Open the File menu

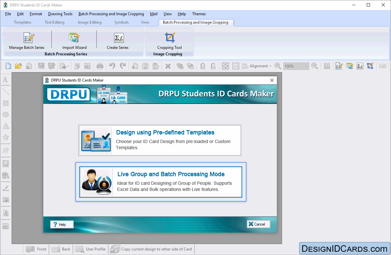coord(8,14)
